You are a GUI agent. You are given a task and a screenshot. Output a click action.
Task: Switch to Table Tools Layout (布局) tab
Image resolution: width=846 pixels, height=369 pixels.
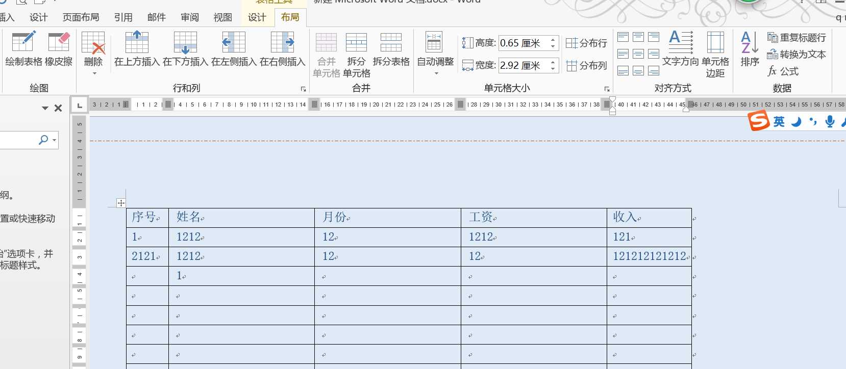(290, 17)
